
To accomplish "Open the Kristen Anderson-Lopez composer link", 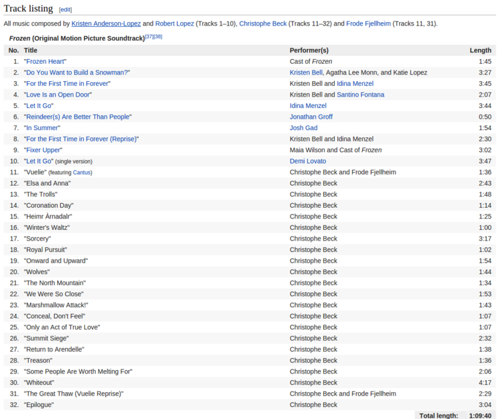I will point(106,23).
